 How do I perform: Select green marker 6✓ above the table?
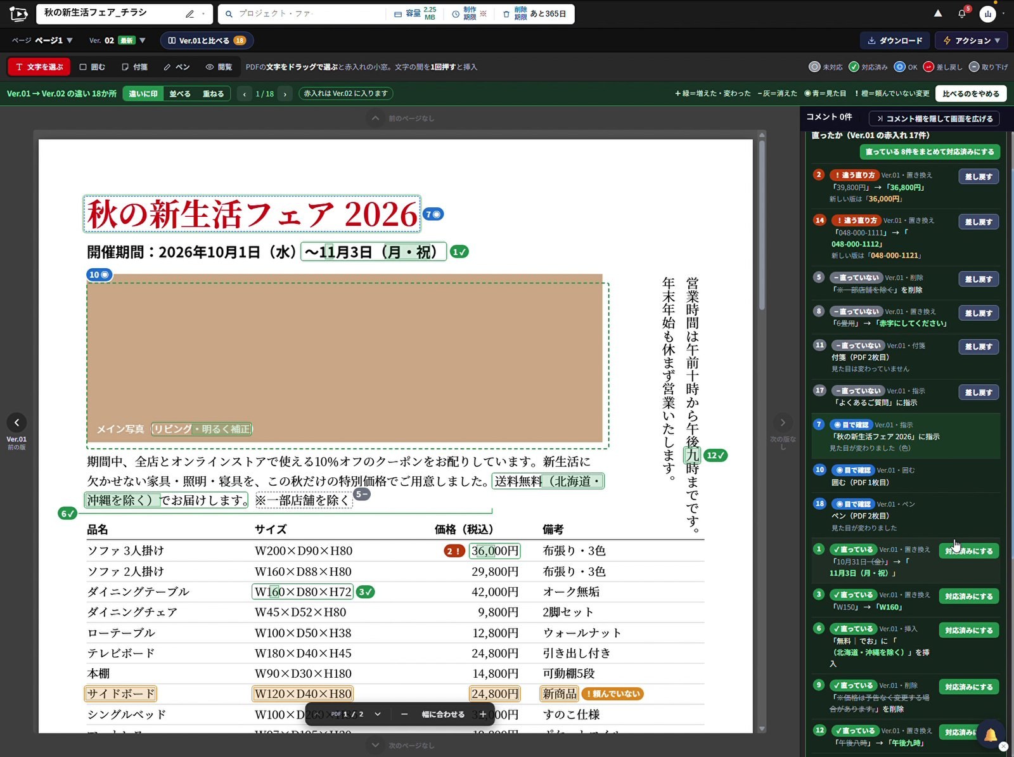point(67,514)
